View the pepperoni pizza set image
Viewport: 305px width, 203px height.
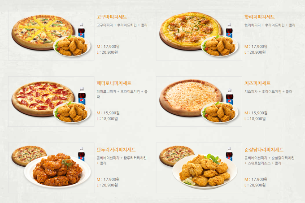[51, 102]
